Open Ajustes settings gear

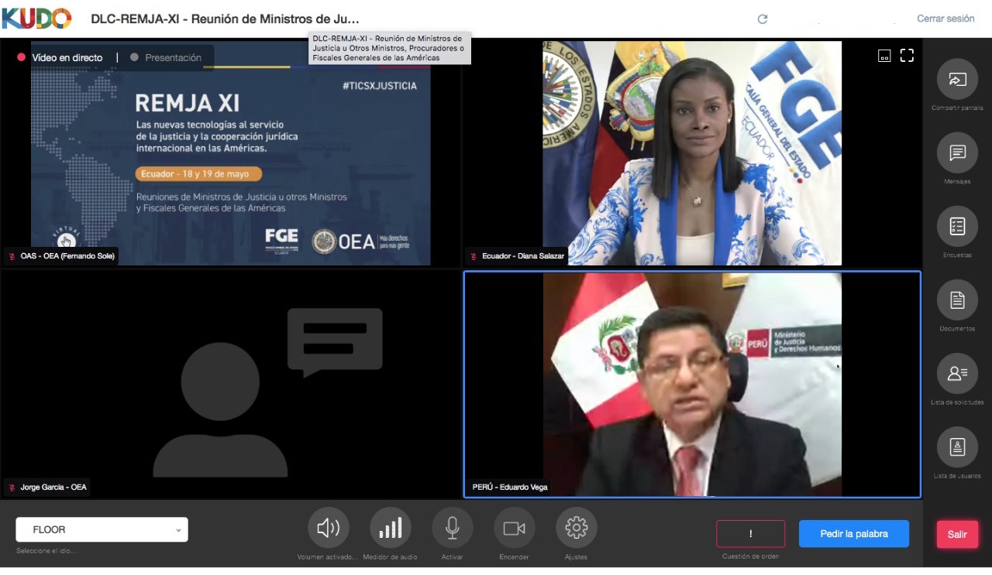point(577,528)
